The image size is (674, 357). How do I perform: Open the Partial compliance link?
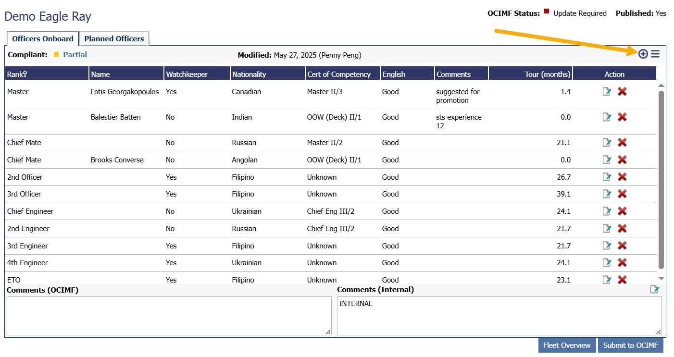(x=75, y=55)
